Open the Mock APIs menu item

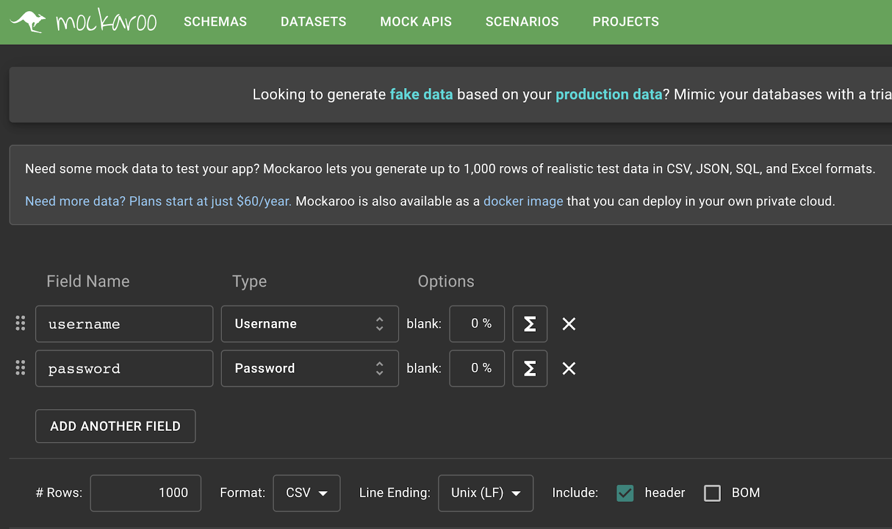point(416,22)
